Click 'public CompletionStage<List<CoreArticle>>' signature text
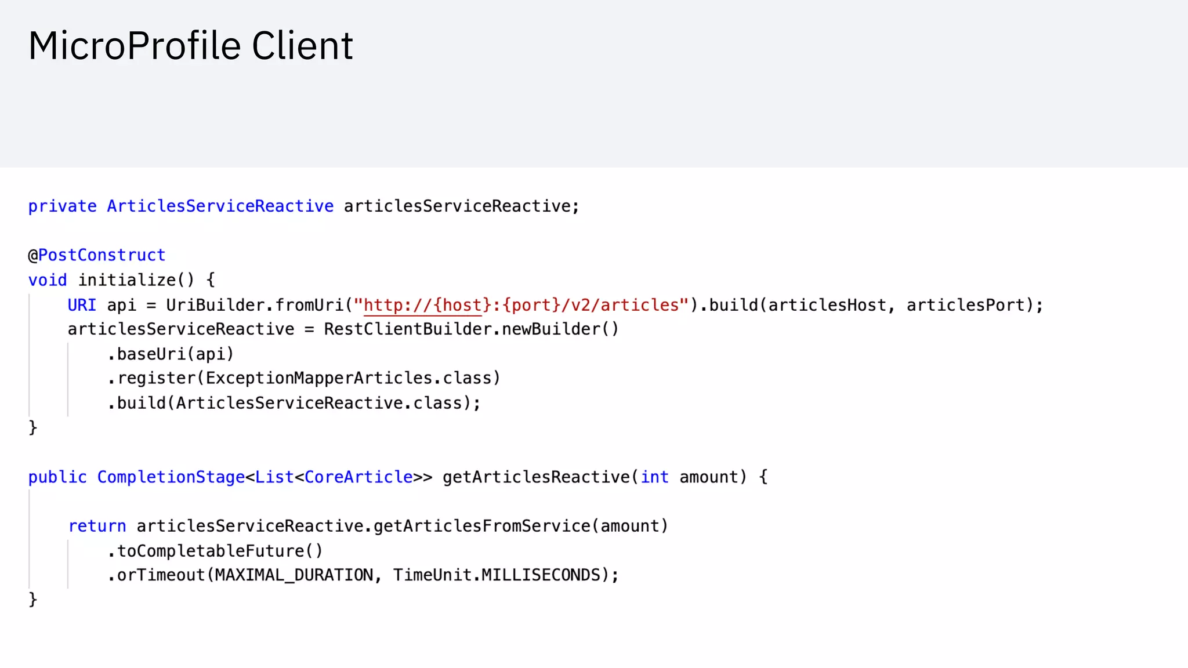The image size is (1188, 668). tap(230, 477)
